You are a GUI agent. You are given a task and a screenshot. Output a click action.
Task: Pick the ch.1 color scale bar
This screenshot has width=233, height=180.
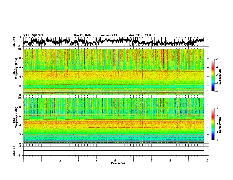(213, 75)
